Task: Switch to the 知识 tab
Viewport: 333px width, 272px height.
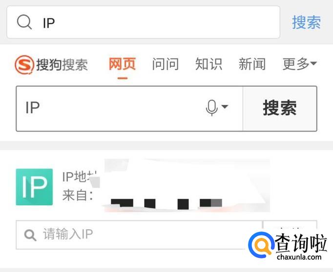Action: tap(208, 64)
